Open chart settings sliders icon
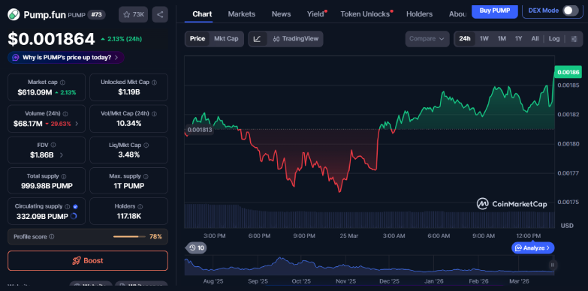 coord(574,38)
